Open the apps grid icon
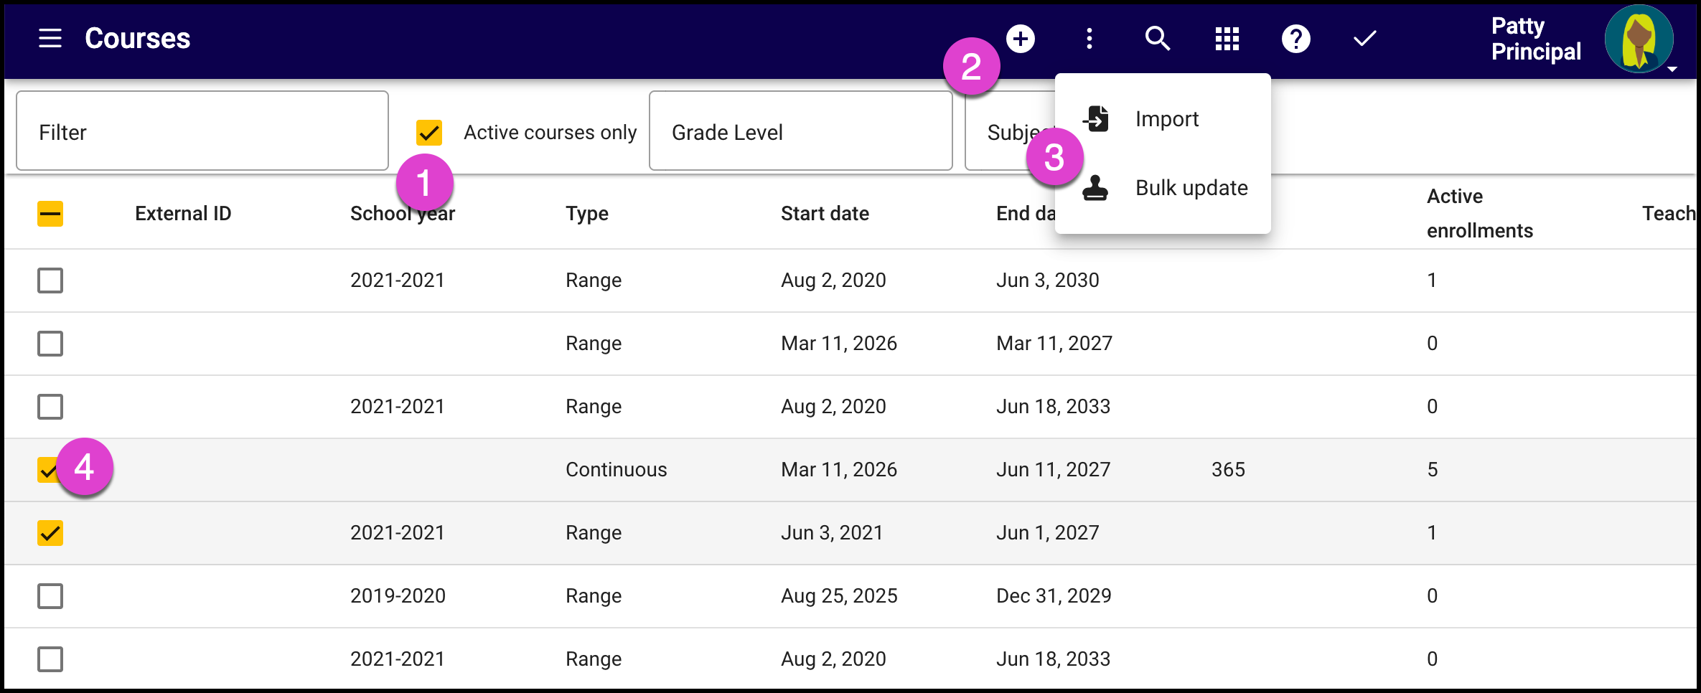Image resolution: width=1701 pixels, height=693 pixels. [1227, 39]
